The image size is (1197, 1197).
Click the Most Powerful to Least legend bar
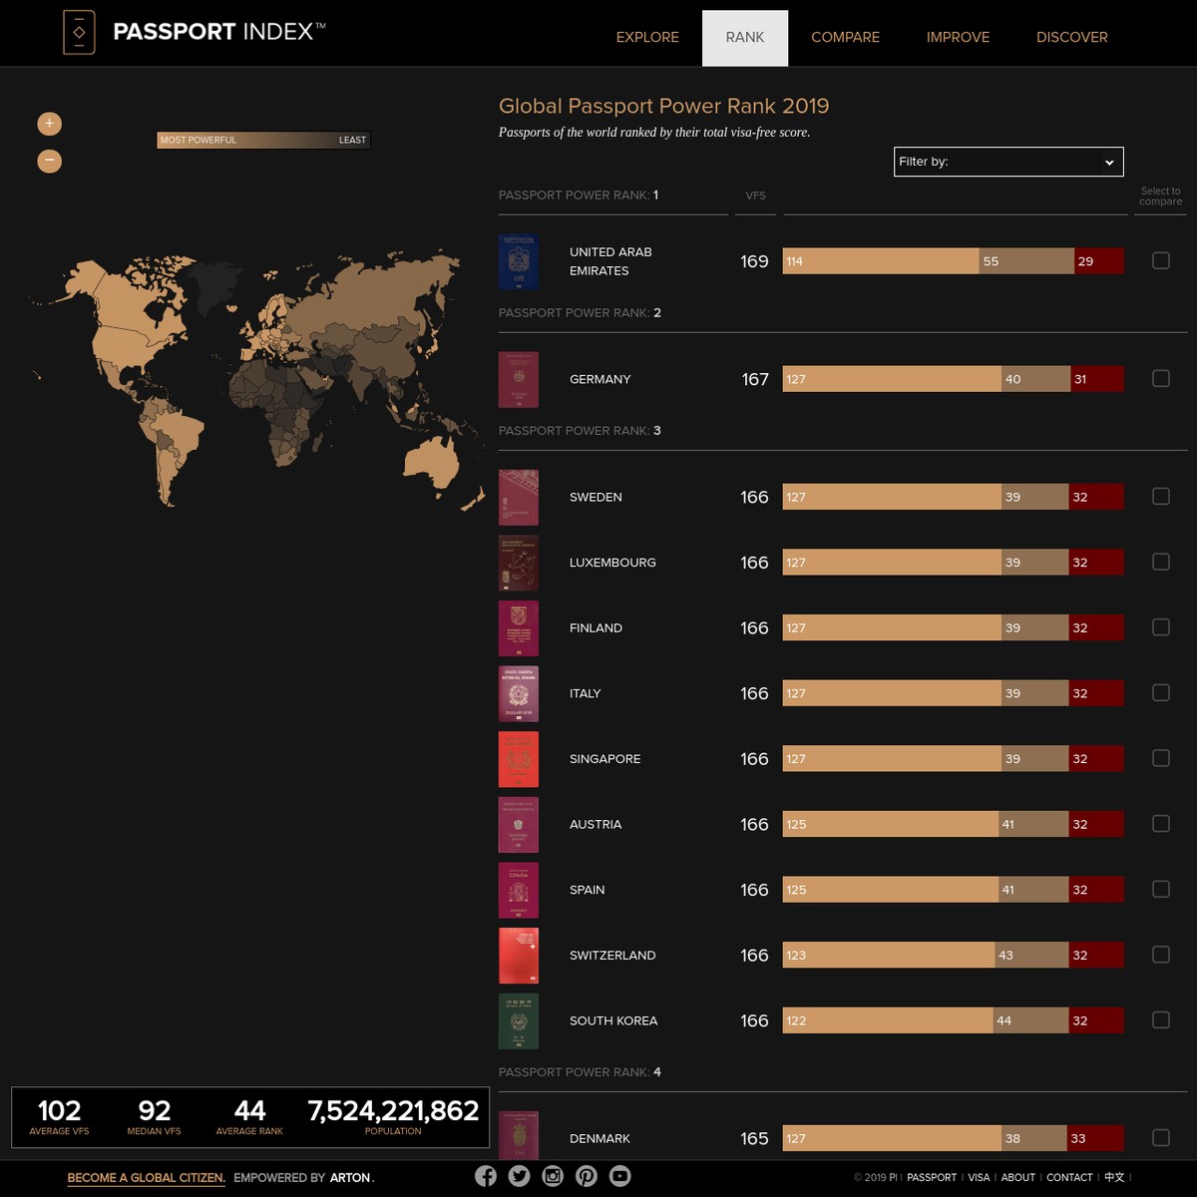[263, 141]
